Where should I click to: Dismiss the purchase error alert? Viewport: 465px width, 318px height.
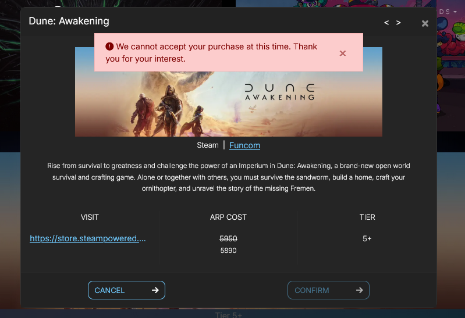pyautogui.click(x=343, y=53)
